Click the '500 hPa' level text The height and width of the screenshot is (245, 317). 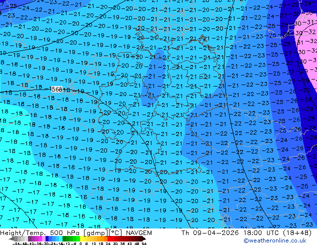(65, 233)
